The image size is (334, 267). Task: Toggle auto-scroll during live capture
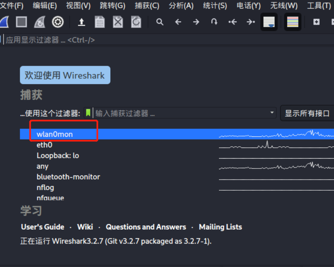269,22
